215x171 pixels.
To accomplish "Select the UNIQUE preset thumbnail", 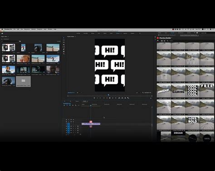I will click(164, 90).
